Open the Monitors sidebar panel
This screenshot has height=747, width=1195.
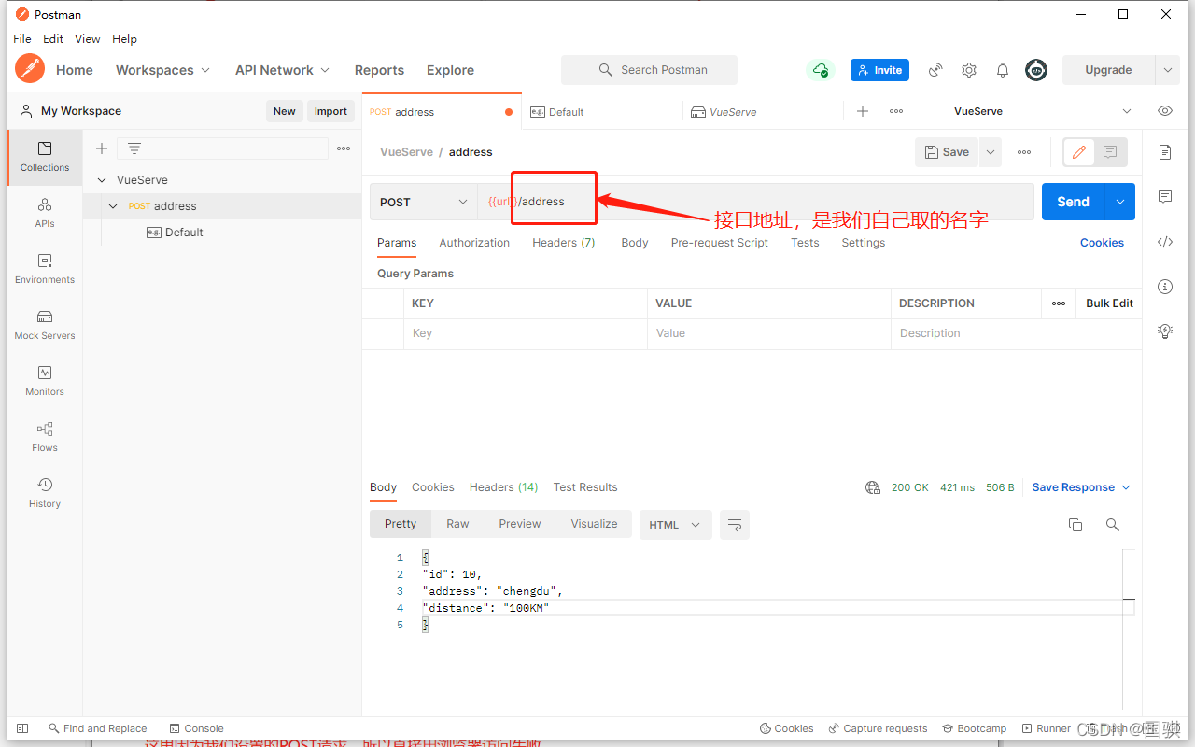(45, 381)
